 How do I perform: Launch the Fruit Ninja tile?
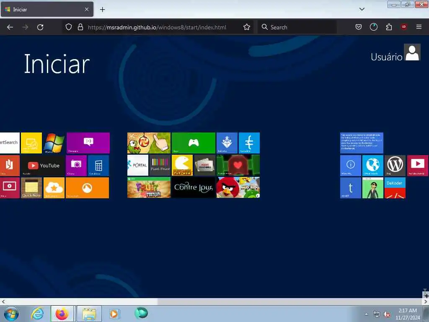[x=149, y=188]
